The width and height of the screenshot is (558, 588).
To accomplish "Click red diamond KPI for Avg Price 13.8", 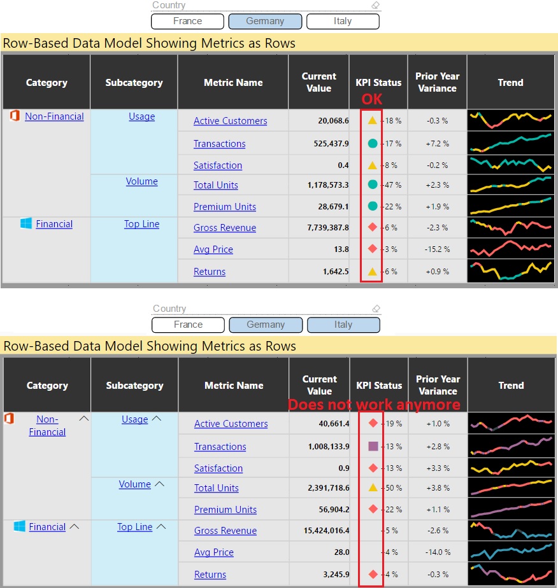I will 373,249.
